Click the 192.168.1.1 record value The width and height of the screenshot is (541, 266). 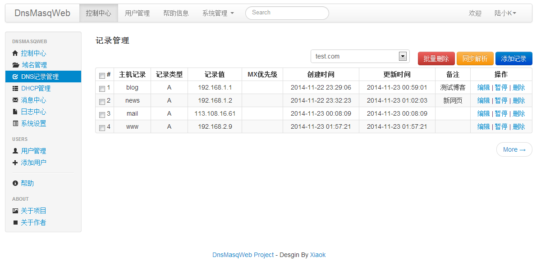point(215,87)
